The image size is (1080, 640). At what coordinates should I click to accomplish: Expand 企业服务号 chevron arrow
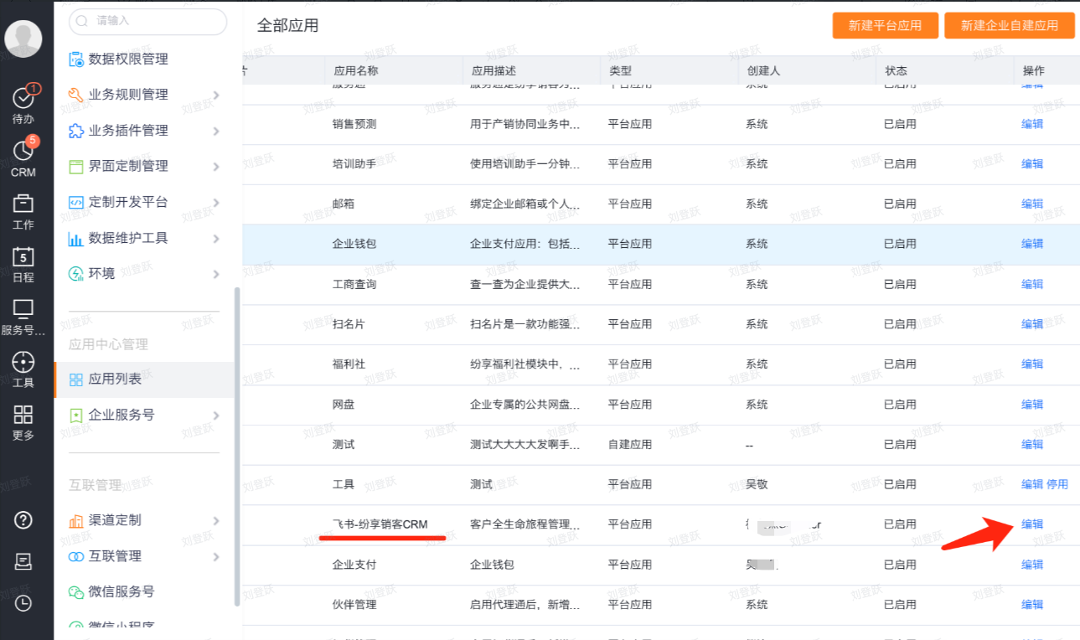[x=216, y=415]
